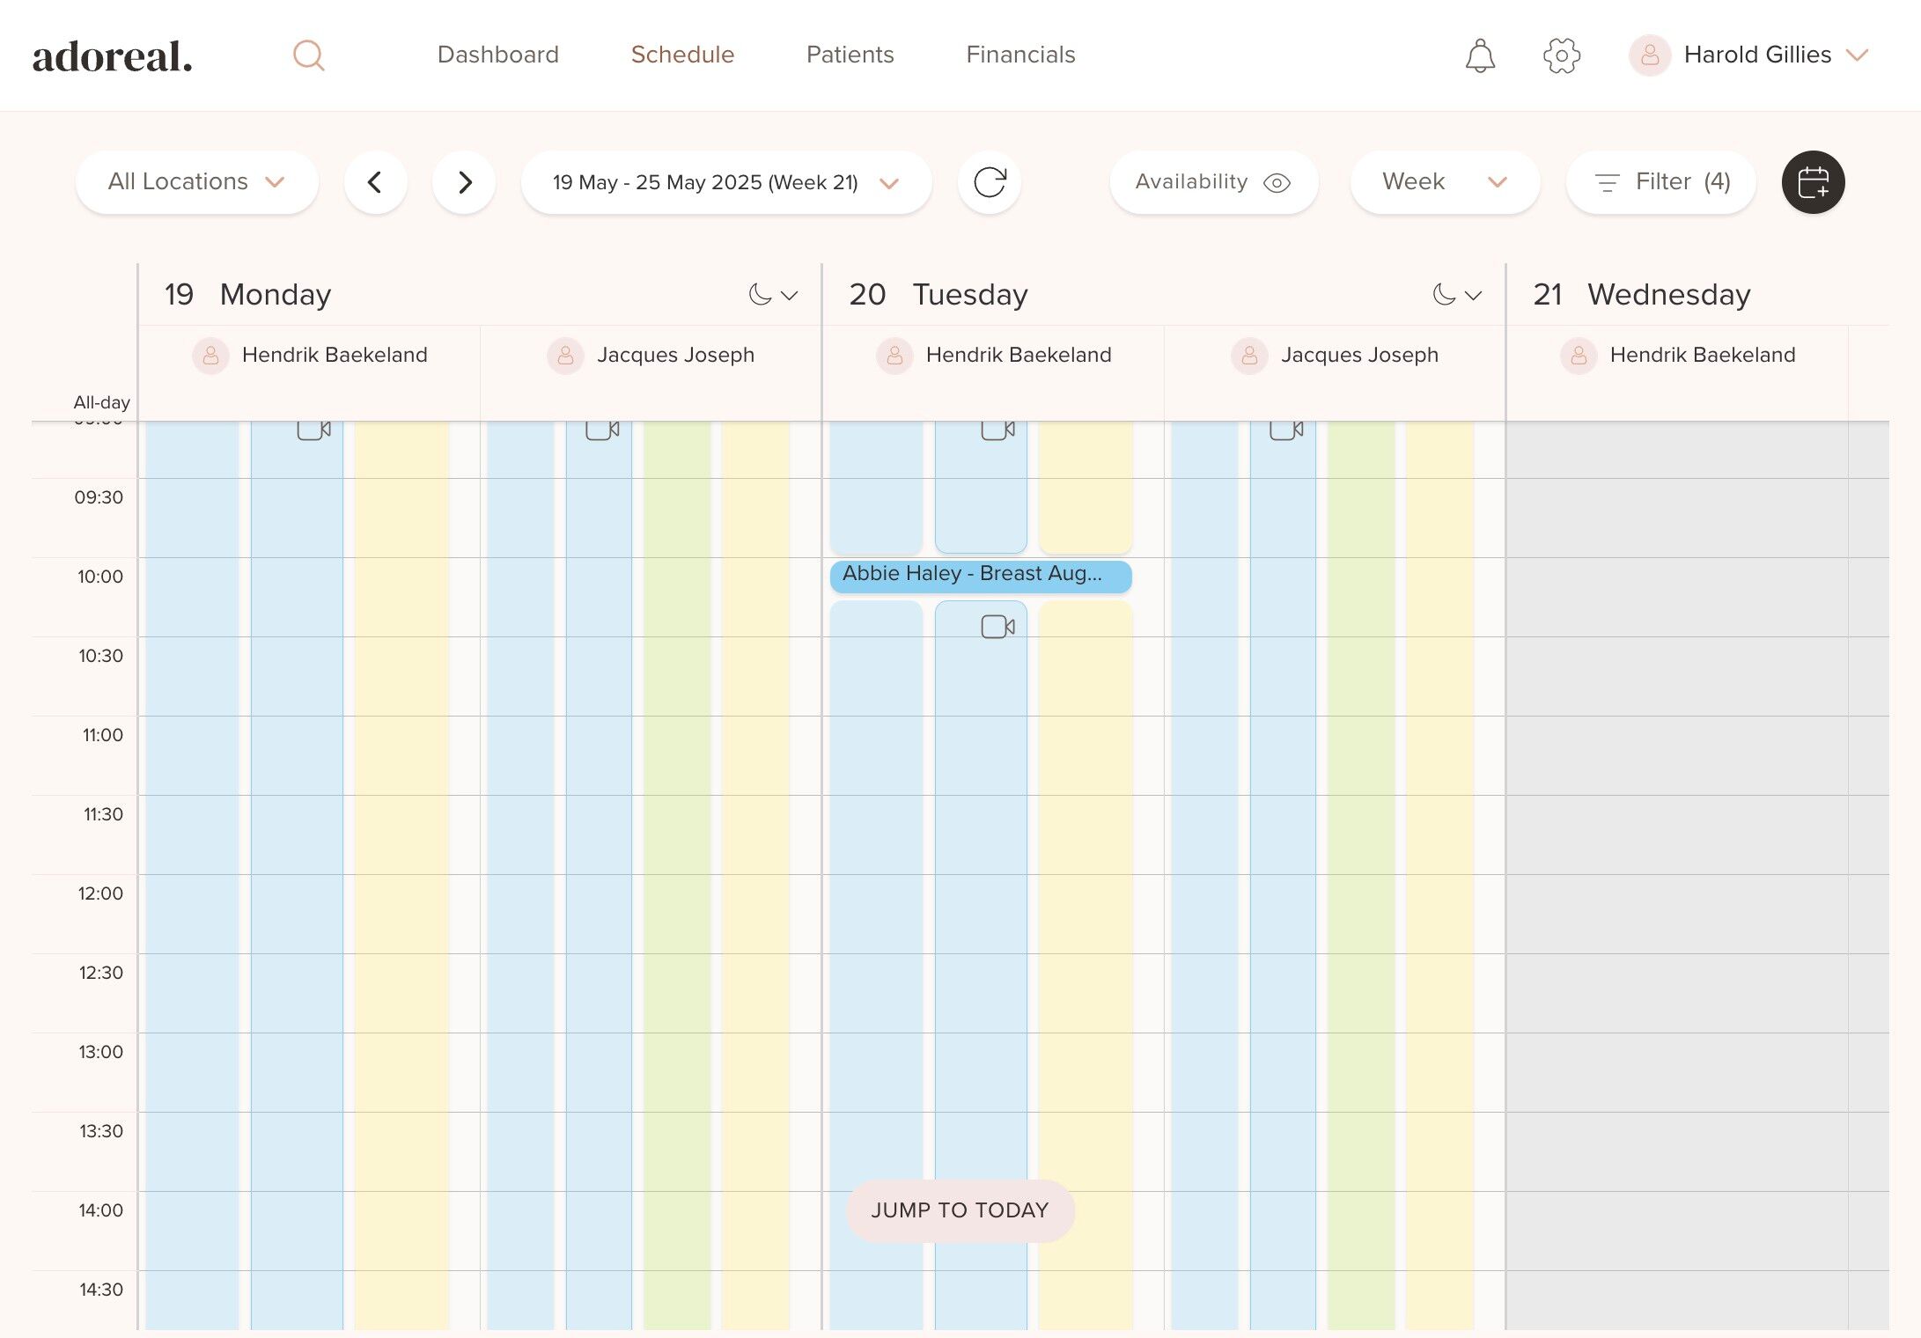Toggle Tuesday night-hours moon icon
This screenshot has width=1921, height=1338.
[x=1444, y=295]
